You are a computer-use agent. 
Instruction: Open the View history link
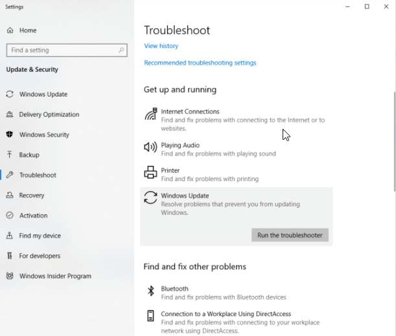click(x=161, y=46)
